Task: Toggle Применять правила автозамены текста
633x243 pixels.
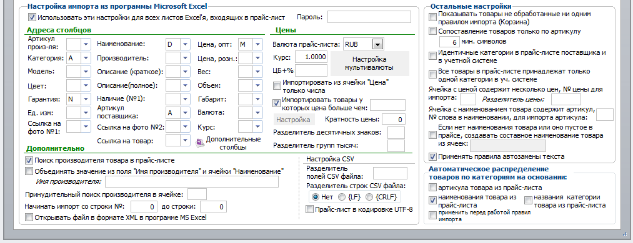Action: [433, 156]
